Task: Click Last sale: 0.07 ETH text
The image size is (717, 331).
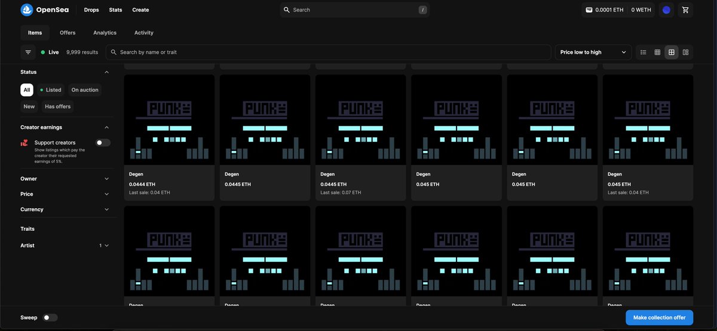Action: [x=341, y=193]
